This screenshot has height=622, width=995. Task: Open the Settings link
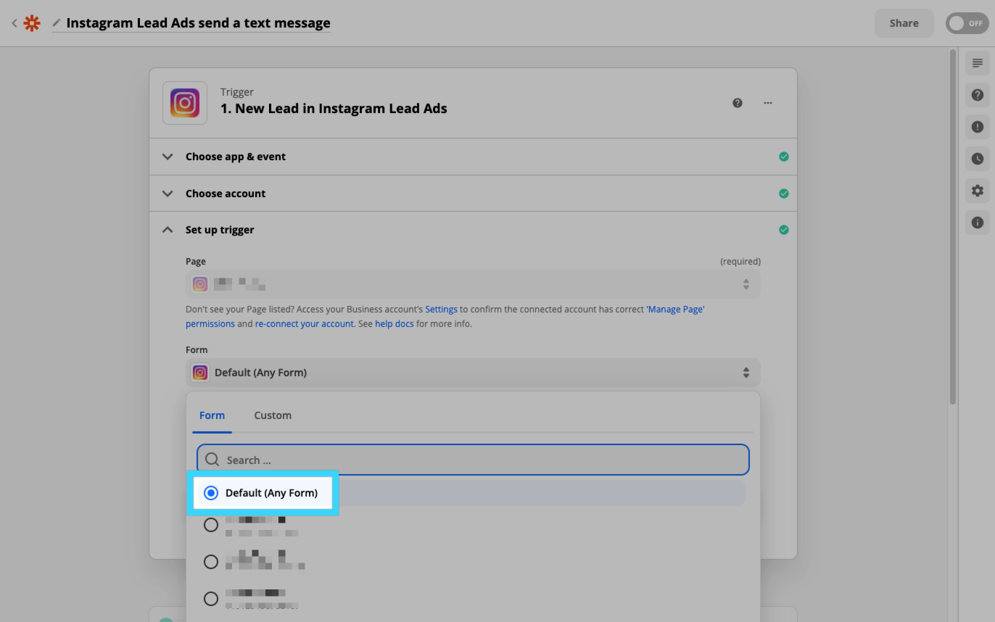coord(441,309)
